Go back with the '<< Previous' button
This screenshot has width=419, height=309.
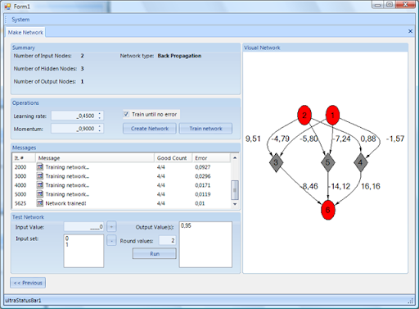(28, 283)
